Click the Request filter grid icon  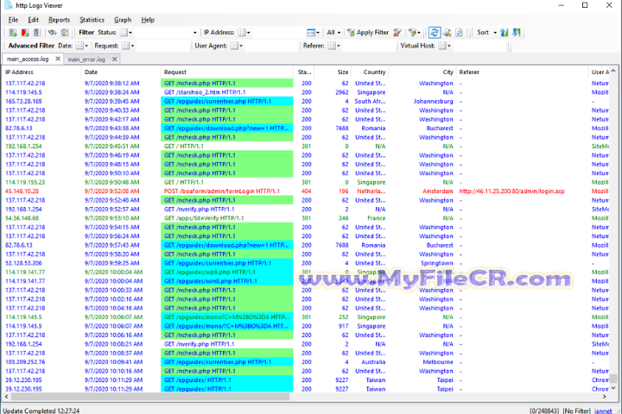point(126,46)
